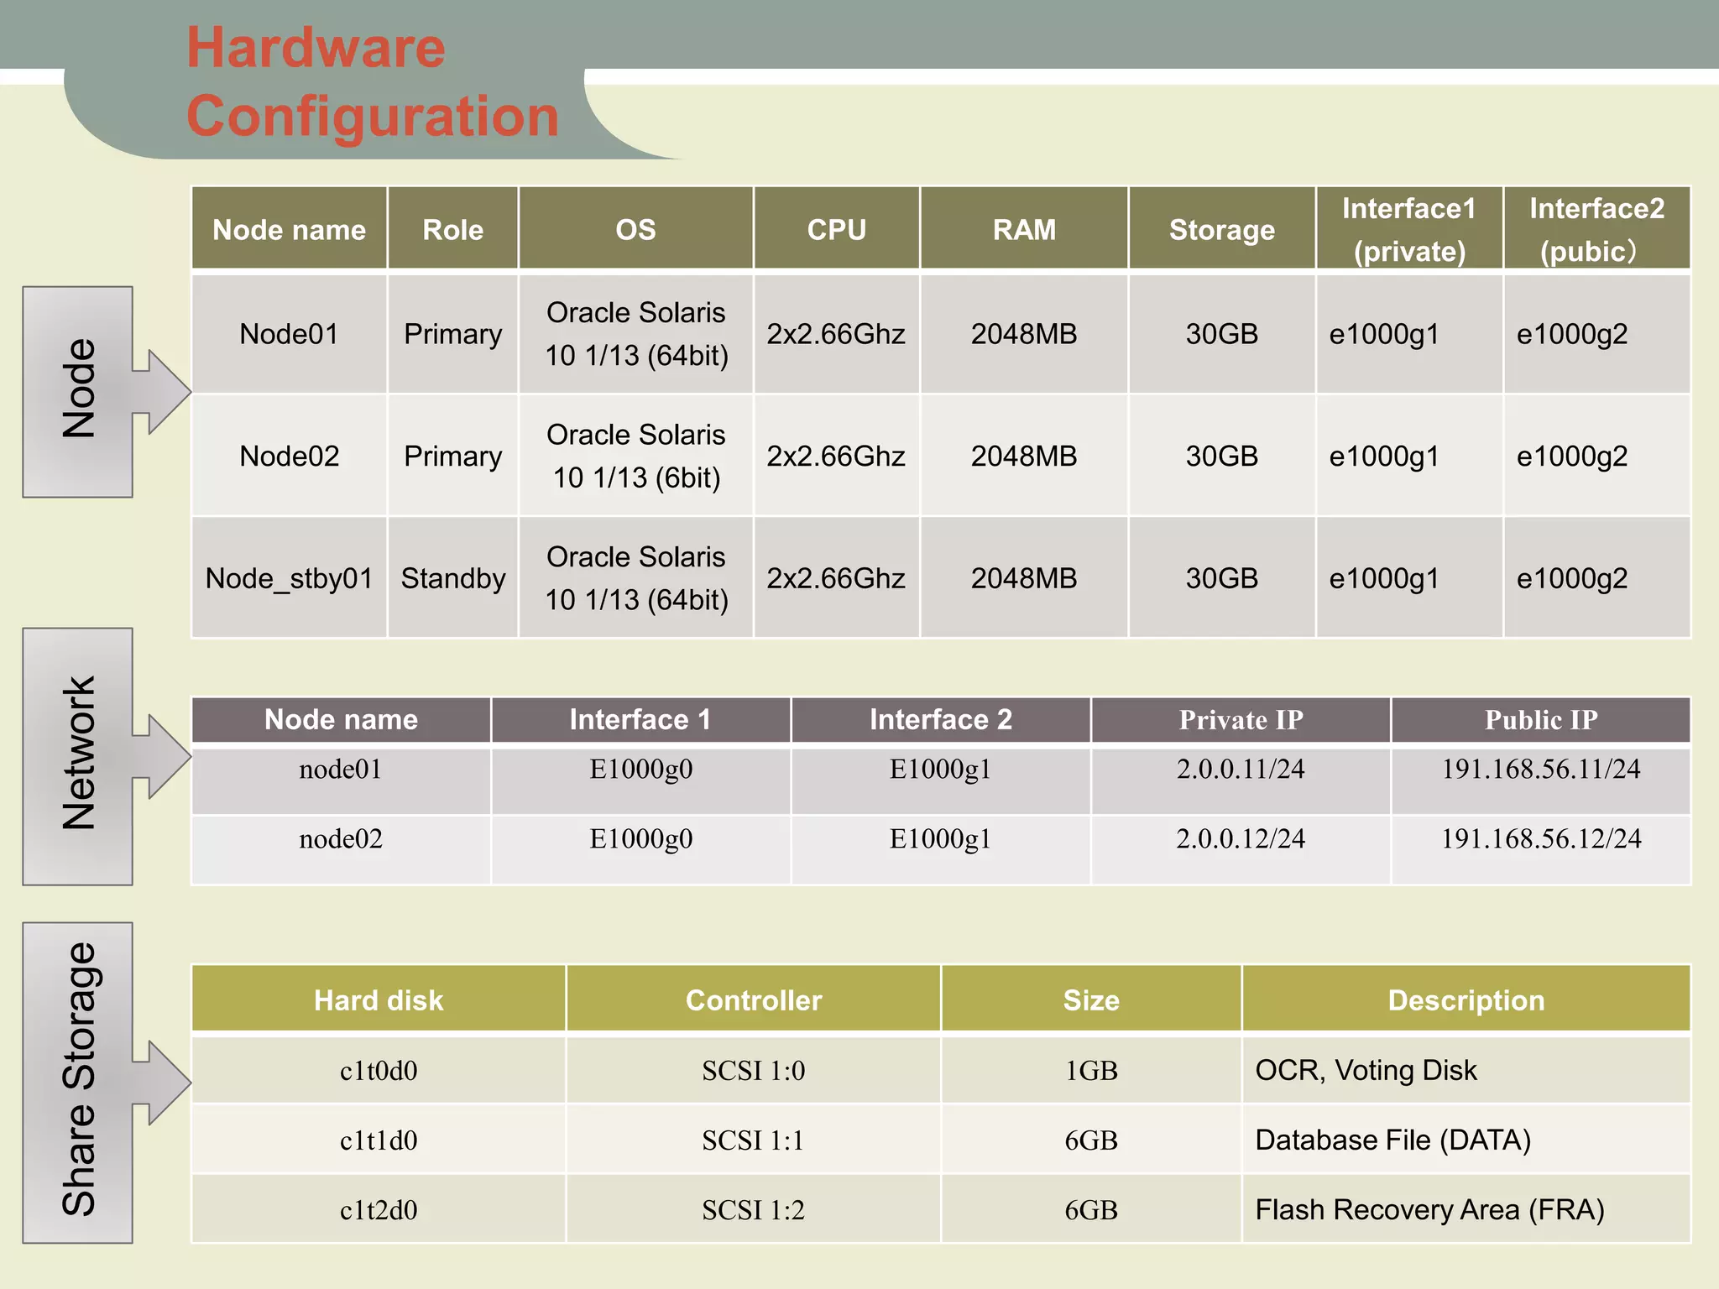Click the Database File (DATA) description
The height and width of the screenshot is (1289, 1719).
pyautogui.click(x=1466, y=1140)
